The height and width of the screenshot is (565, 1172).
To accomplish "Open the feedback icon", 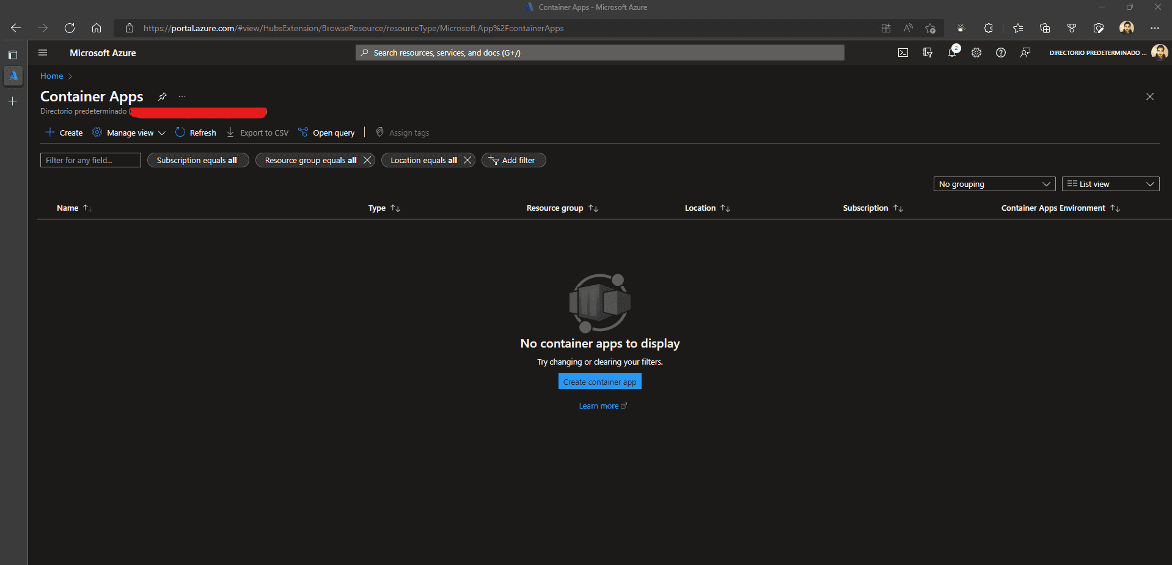I will click(x=1025, y=53).
